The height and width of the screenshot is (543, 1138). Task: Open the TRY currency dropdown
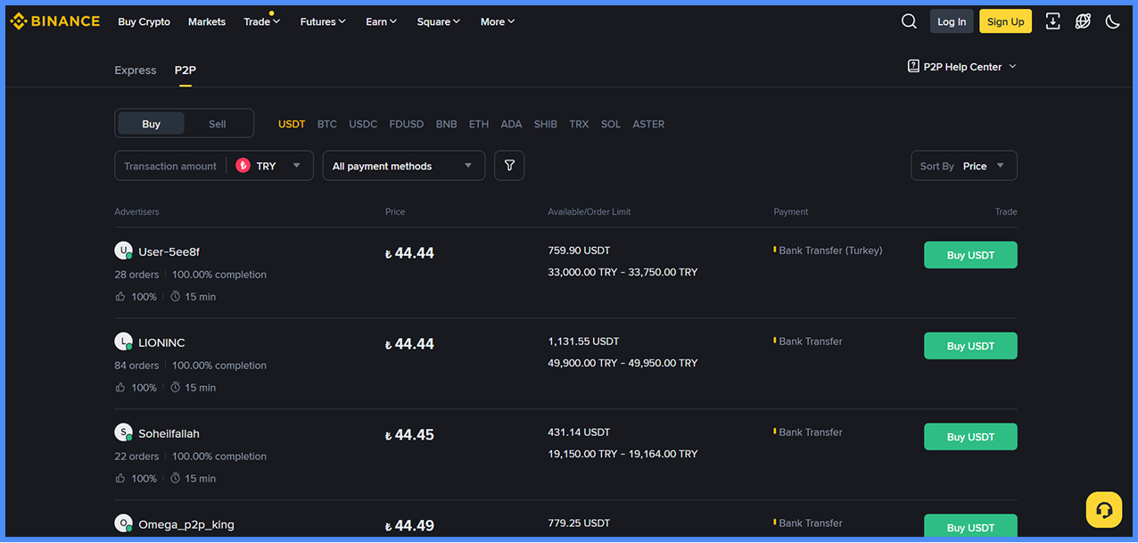[269, 166]
